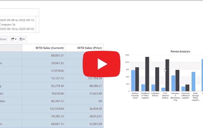Click the blue bar for Amboy Development

[133, 81]
